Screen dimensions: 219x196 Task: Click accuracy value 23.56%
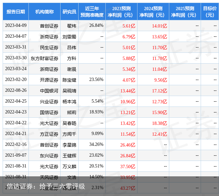tap(96, 79)
